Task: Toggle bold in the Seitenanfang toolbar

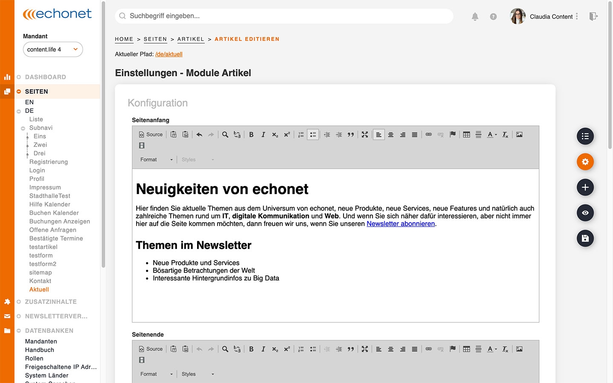Action: pos(251,134)
